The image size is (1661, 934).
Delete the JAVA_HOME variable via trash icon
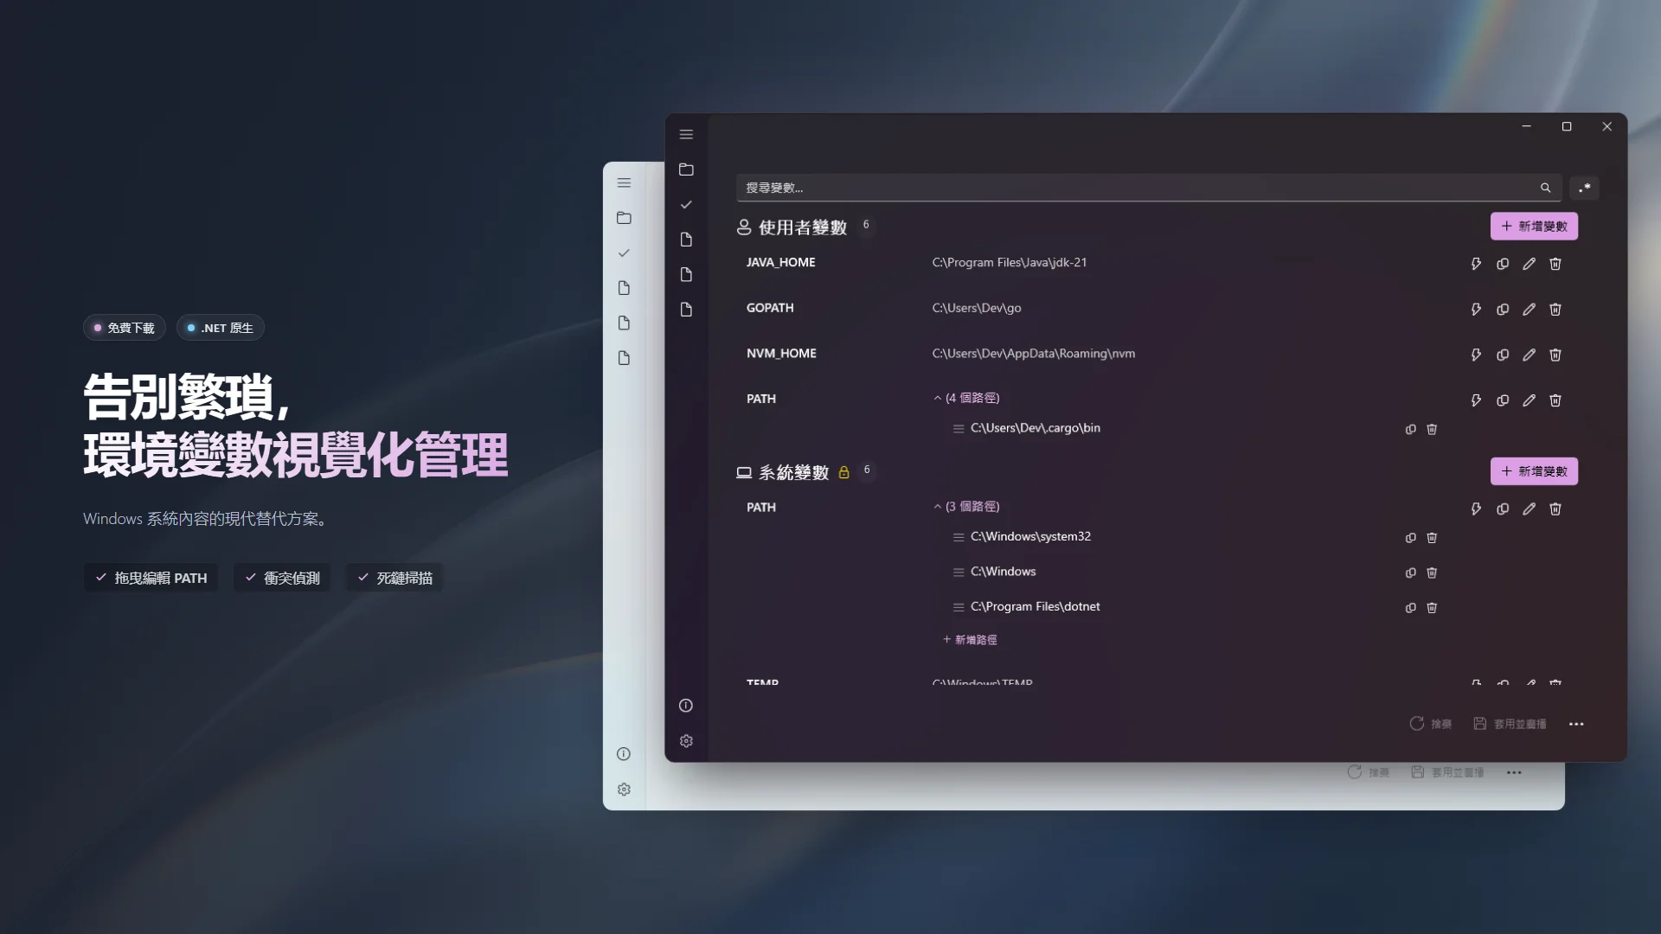point(1555,264)
